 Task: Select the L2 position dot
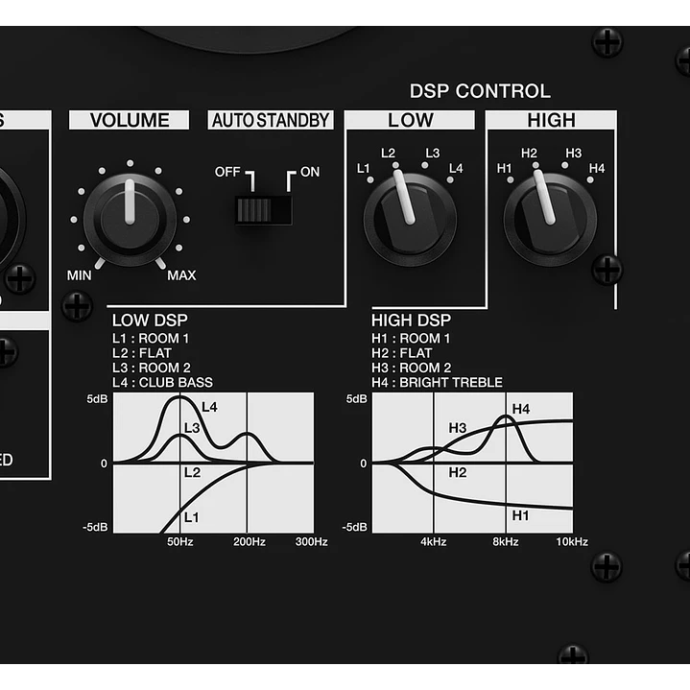tap(396, 165)
